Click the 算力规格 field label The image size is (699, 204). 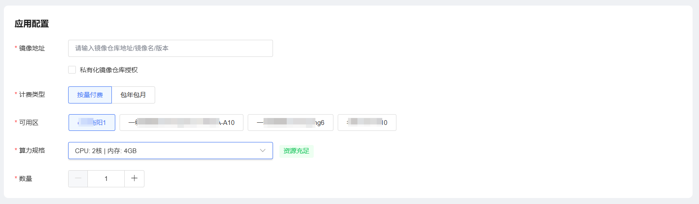pos(32,151)
